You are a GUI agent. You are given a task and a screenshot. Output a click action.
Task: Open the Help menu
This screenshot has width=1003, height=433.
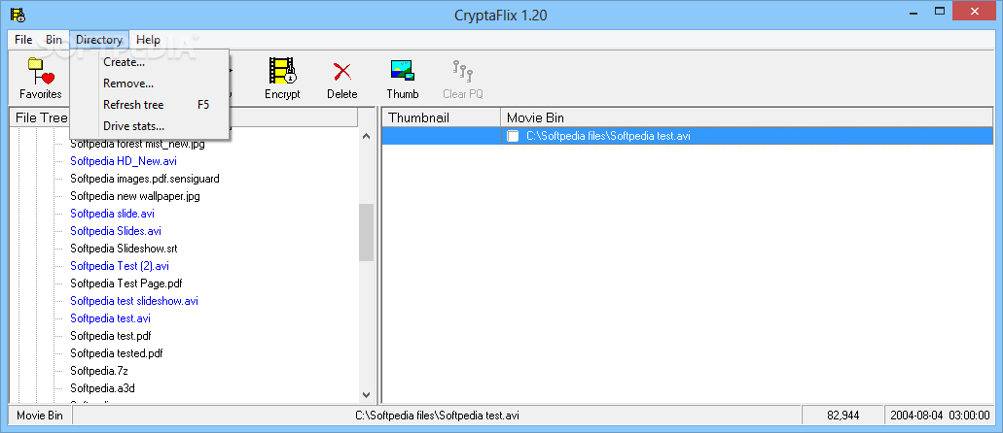148,40
